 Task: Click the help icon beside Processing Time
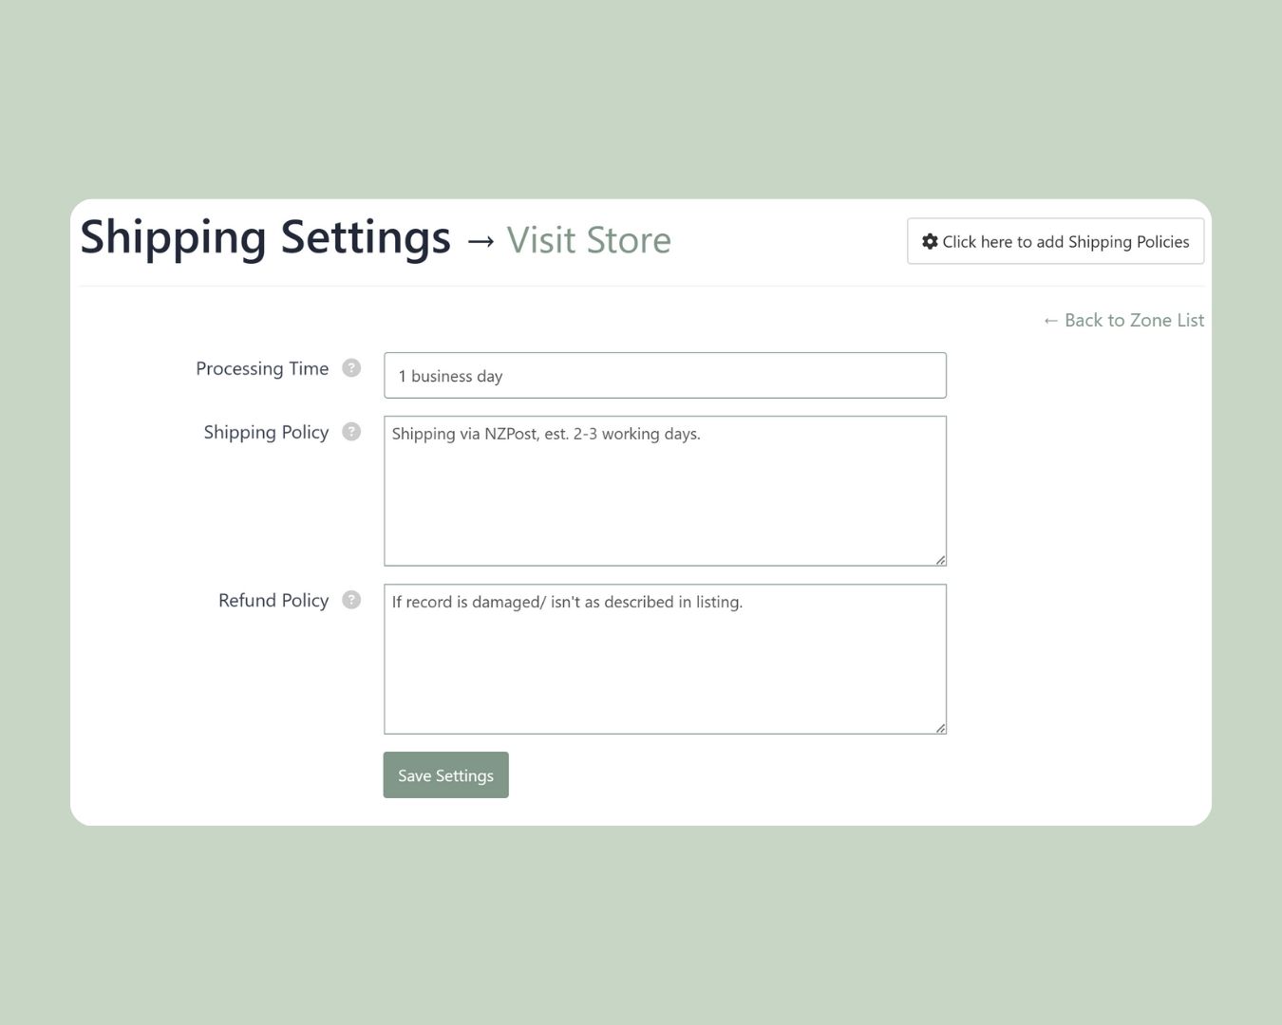click(351, 368)
